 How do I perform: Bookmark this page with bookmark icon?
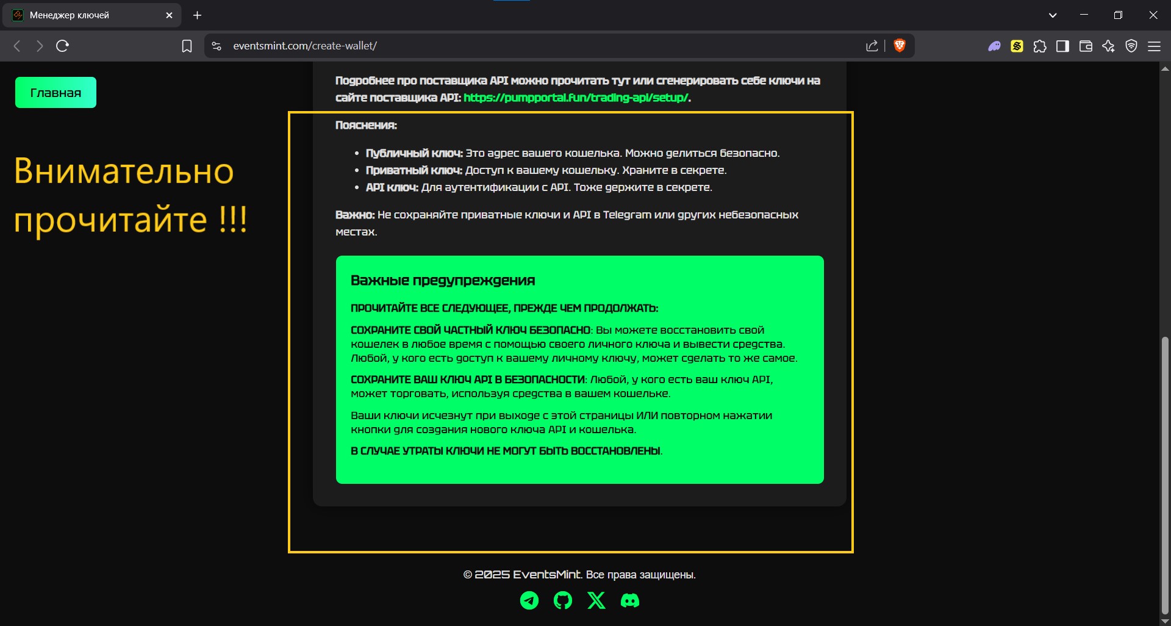point(187,46)
